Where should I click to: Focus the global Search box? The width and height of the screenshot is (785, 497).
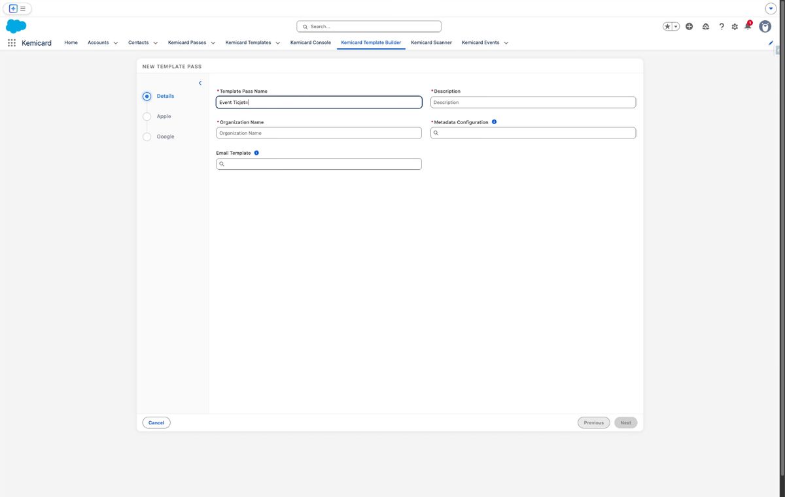369,26
